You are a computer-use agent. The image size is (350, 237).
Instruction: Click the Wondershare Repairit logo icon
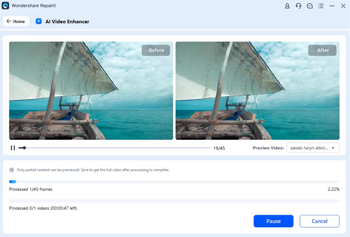(x=5, y=6)
